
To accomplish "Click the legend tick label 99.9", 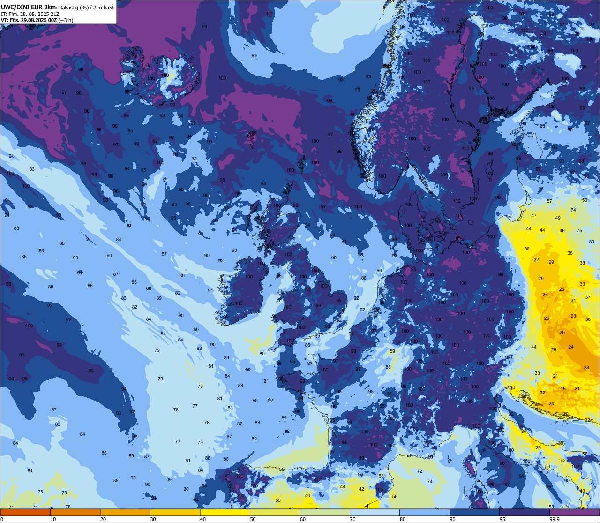I will (555, 519).
